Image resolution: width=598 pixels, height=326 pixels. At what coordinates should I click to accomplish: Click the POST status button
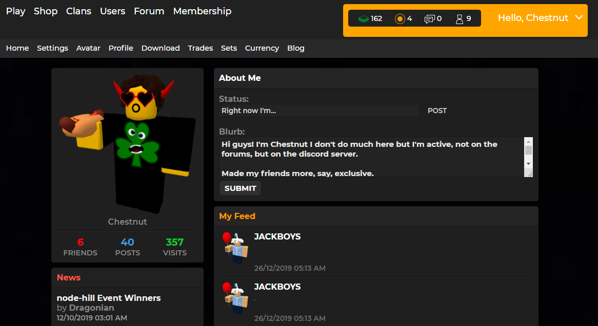point(437,111)
